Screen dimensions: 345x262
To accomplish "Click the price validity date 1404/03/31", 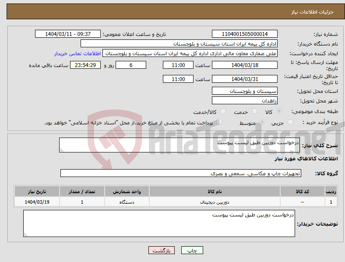I will pos(245,79).
